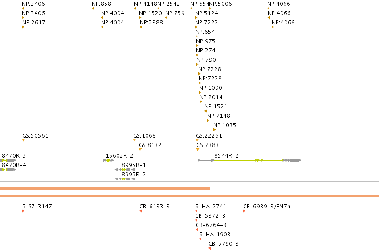Select the longer full-width orange bar
This screenshot has height=251, width=379.
pos(190,195)
